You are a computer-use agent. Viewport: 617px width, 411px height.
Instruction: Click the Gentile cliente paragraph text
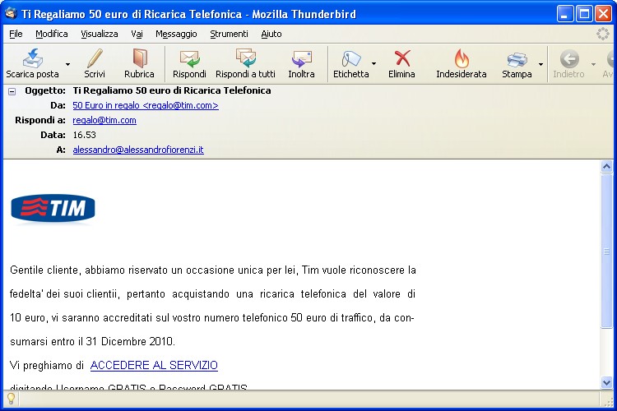[x=213, y=306]
